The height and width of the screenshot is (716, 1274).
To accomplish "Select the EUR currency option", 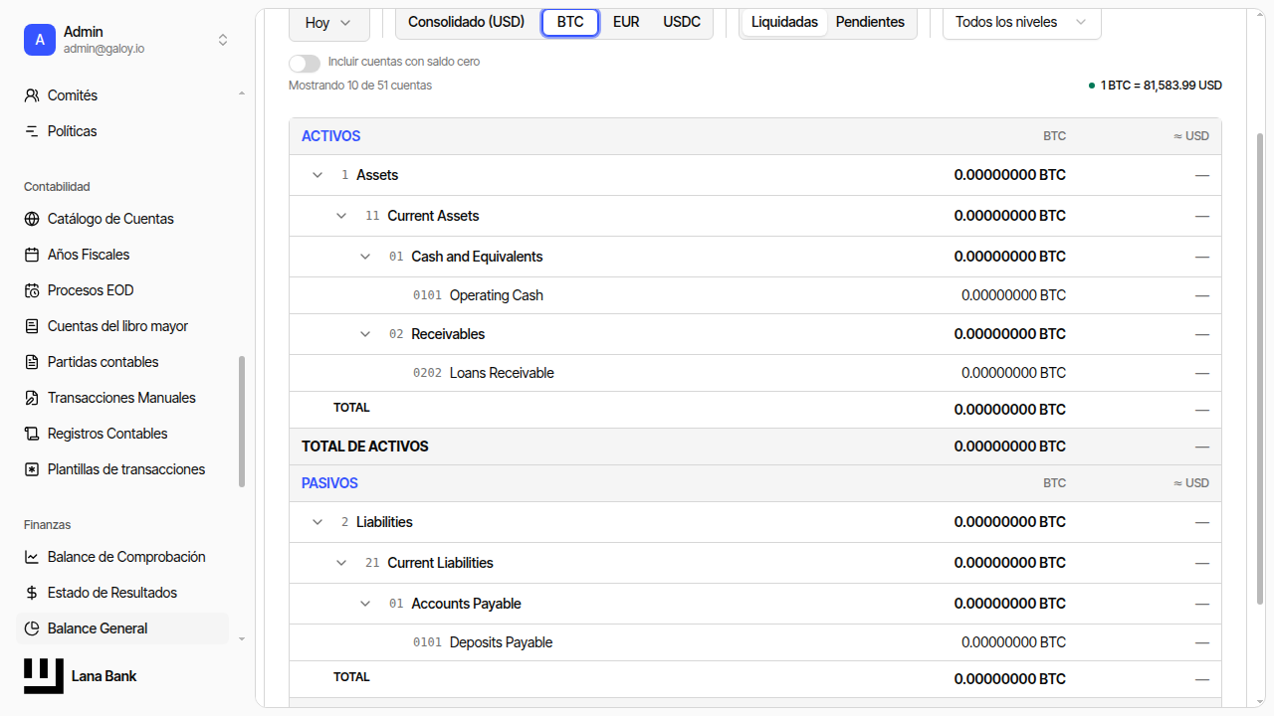I will coord(626,22).
